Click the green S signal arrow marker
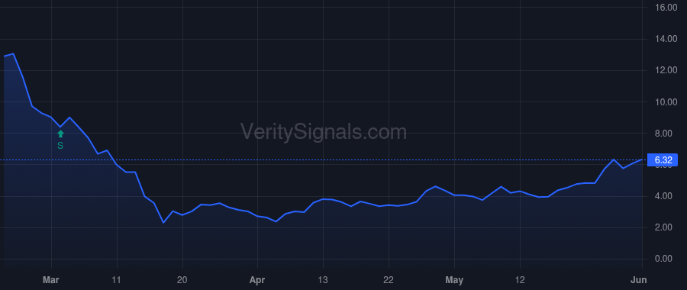This screenshot has height=290, width=687. click(x=60, y=134)
